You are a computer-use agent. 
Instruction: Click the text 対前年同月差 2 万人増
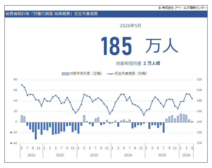tap(138, 63)
